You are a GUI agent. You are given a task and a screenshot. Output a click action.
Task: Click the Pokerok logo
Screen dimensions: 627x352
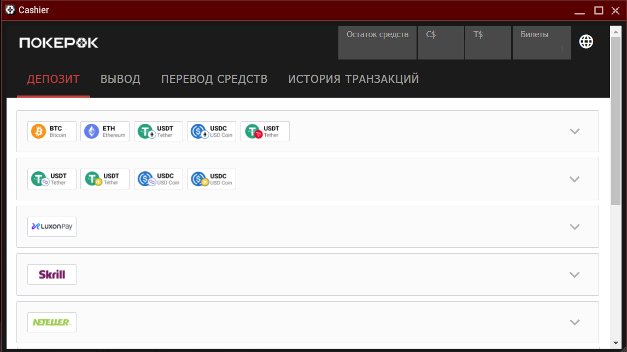click(x=59, y=43)
